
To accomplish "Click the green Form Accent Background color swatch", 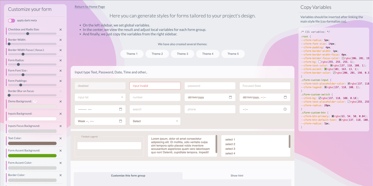I will 32,156.
